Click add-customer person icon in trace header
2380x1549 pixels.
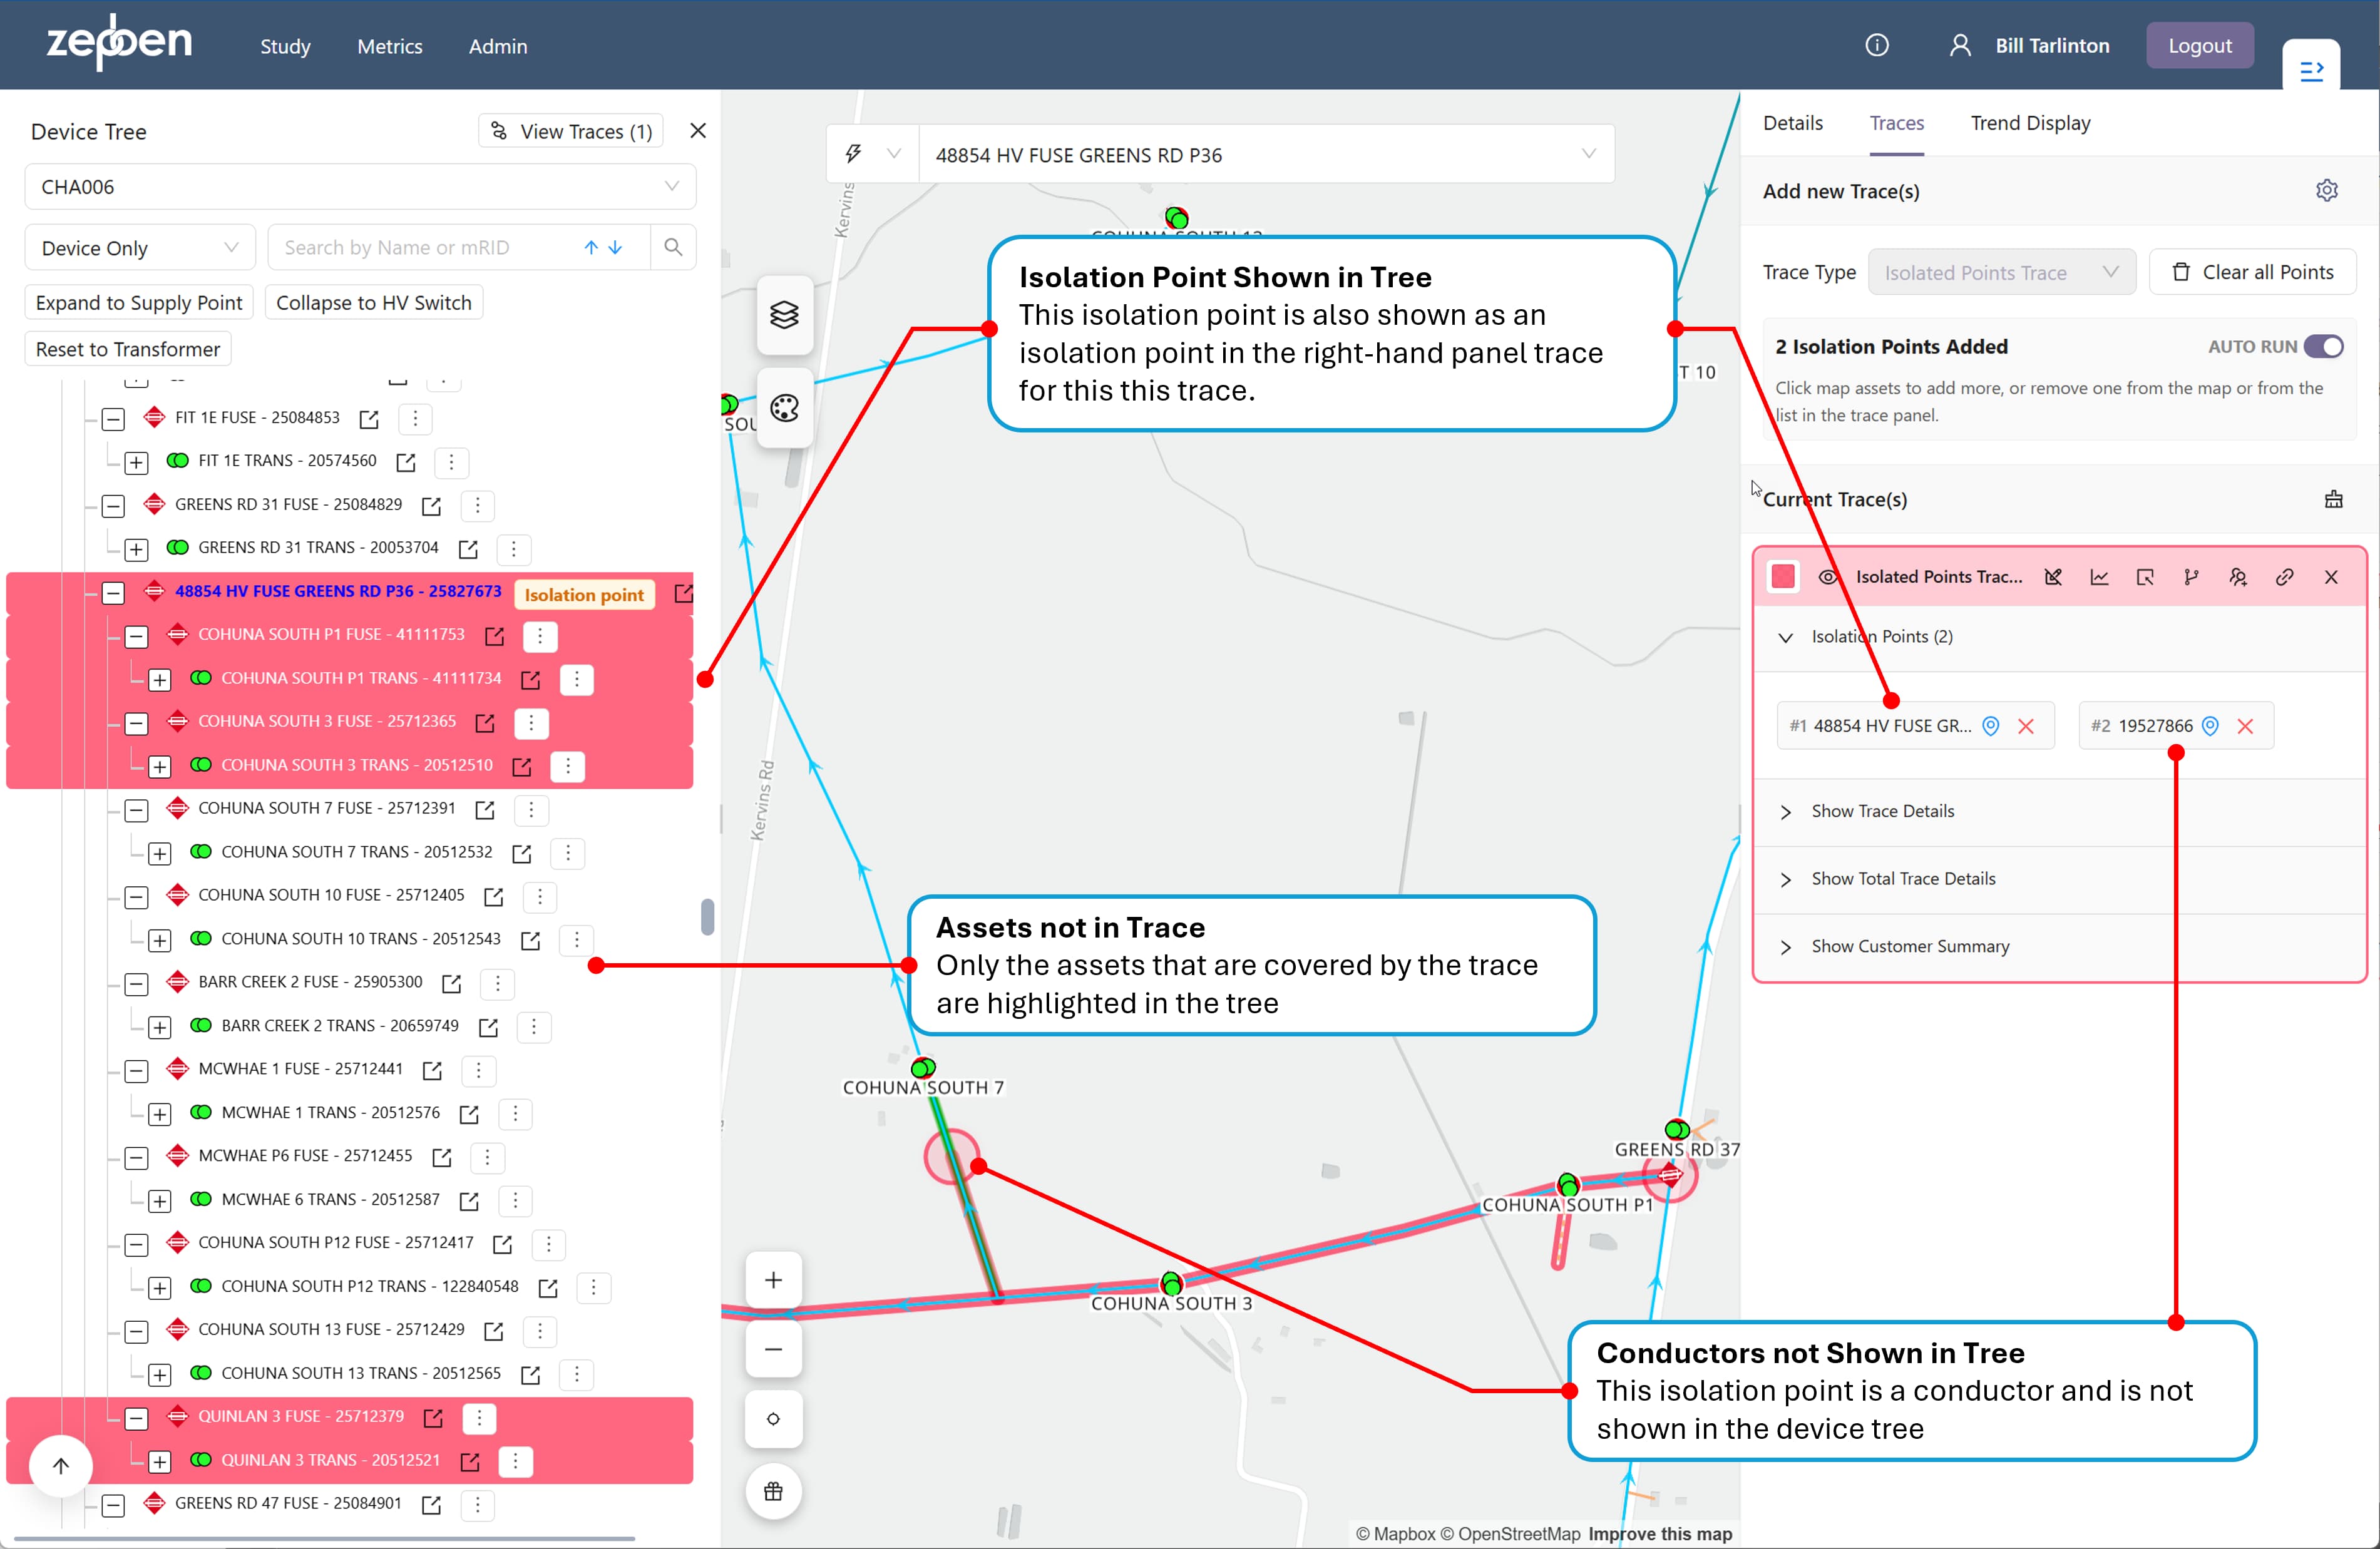[x=2238, y=577]
